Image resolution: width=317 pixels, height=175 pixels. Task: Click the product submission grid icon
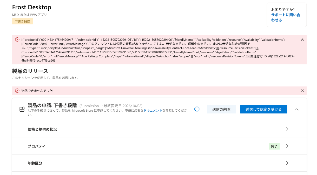click(22, 109)
